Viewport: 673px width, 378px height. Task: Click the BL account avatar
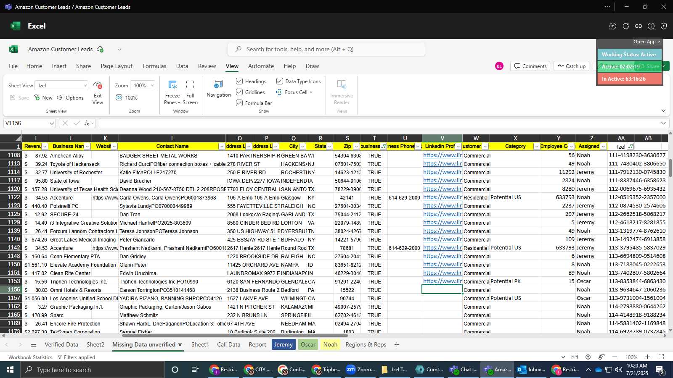pos(499,66)
